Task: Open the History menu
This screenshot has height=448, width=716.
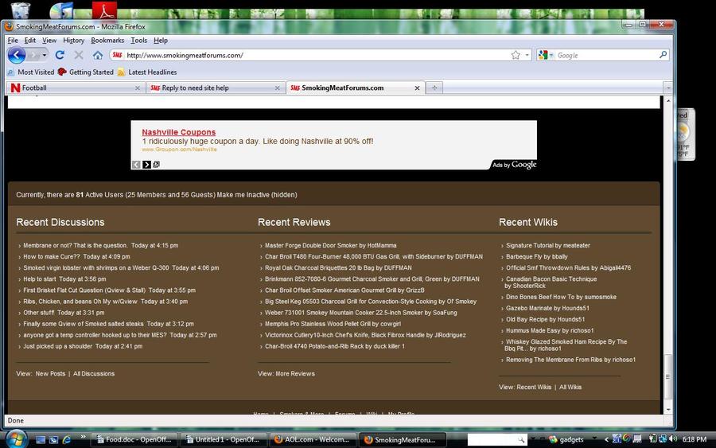Action: tap(73, 41)
